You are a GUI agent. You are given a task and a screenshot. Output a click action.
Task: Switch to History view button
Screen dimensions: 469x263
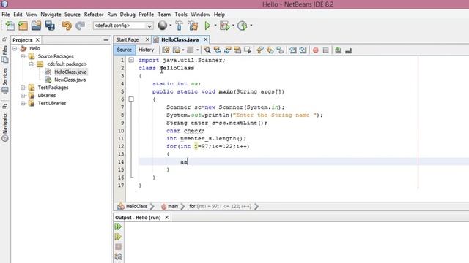[147, 50]
